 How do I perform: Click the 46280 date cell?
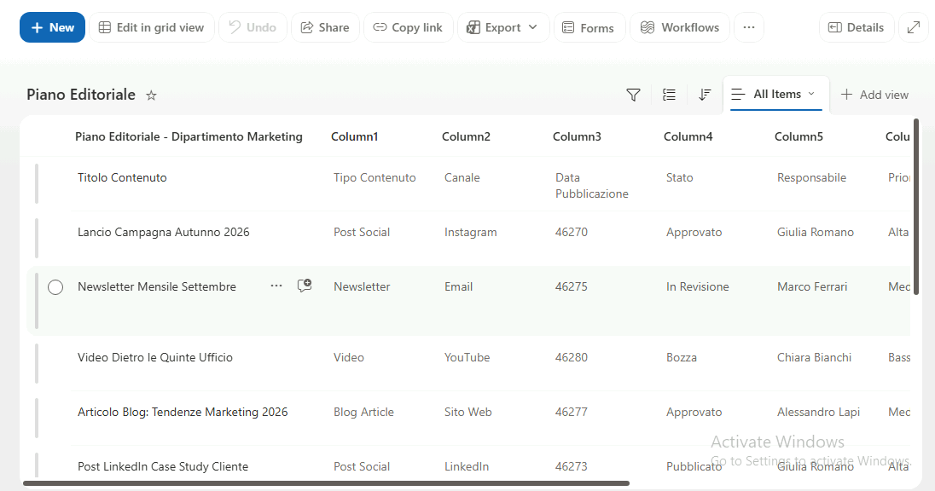pos(572,357)
